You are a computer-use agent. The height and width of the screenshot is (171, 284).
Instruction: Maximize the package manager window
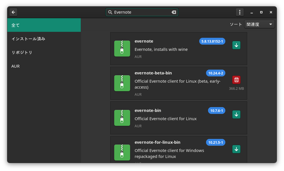tap(261, 12)
